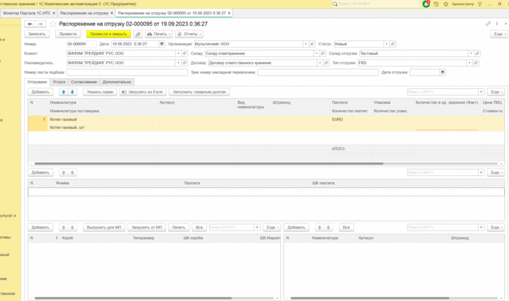
Task: Click Провести button
Action: [x=68, y=34]
